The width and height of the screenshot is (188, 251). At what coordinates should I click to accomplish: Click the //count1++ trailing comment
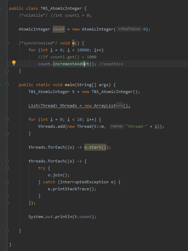(111, 64)
